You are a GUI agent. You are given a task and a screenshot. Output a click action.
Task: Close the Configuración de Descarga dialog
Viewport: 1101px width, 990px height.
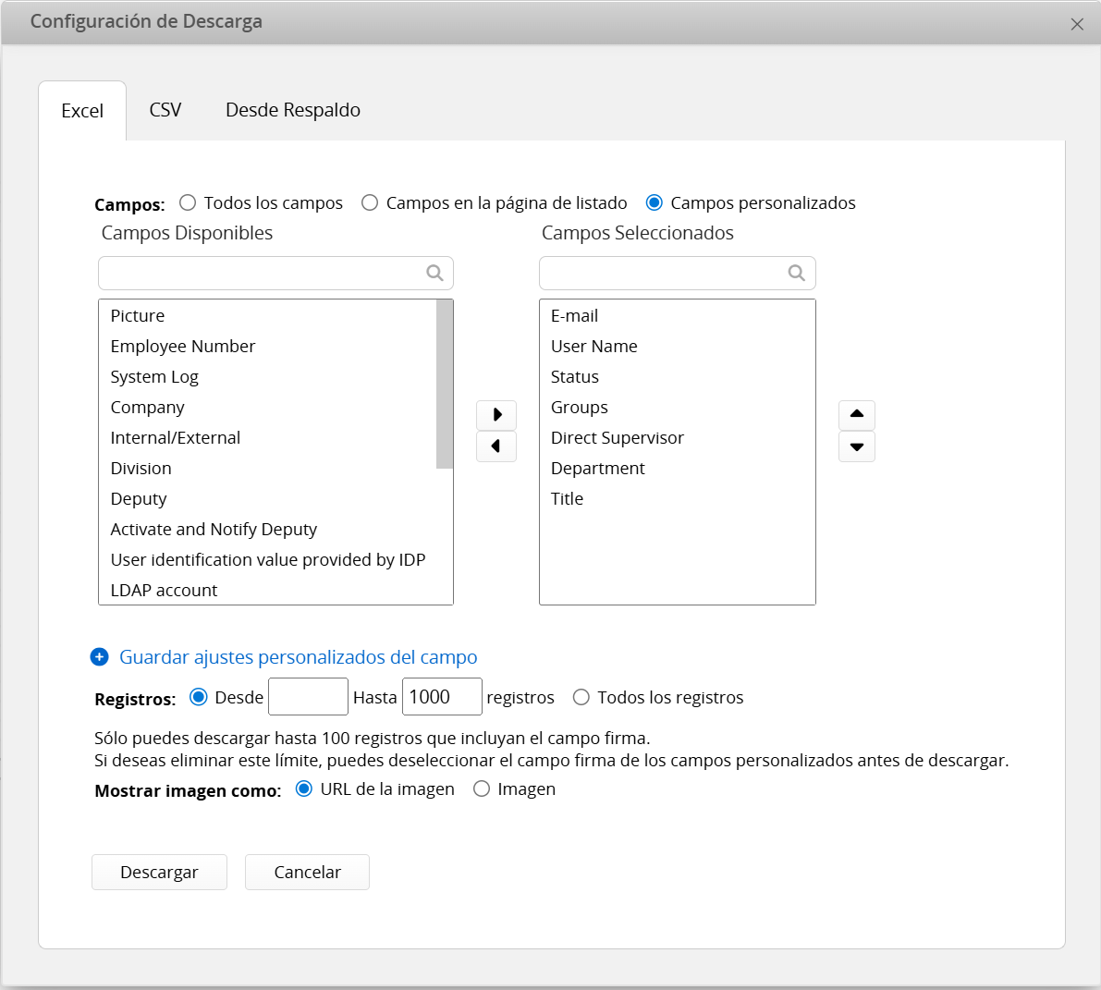[1077, 24]
